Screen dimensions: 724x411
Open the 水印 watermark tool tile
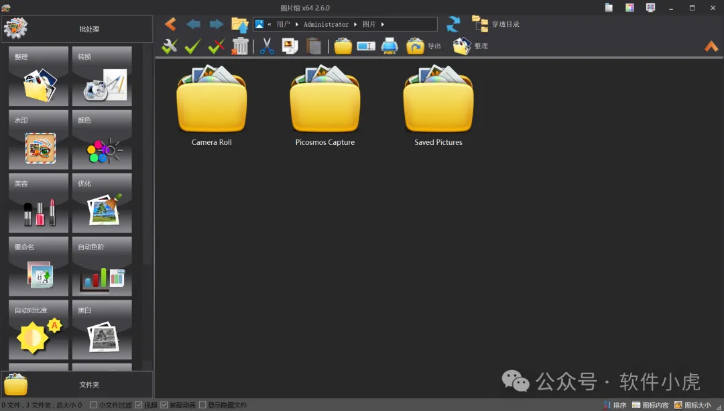click(x=38, y=139)
